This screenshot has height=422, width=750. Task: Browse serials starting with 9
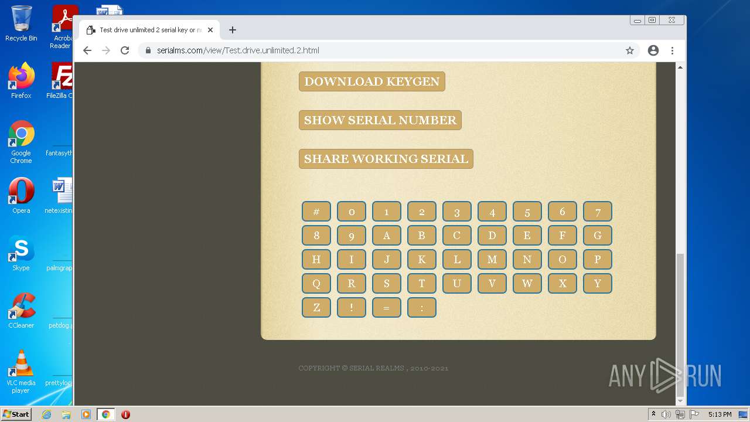[352, 236]
